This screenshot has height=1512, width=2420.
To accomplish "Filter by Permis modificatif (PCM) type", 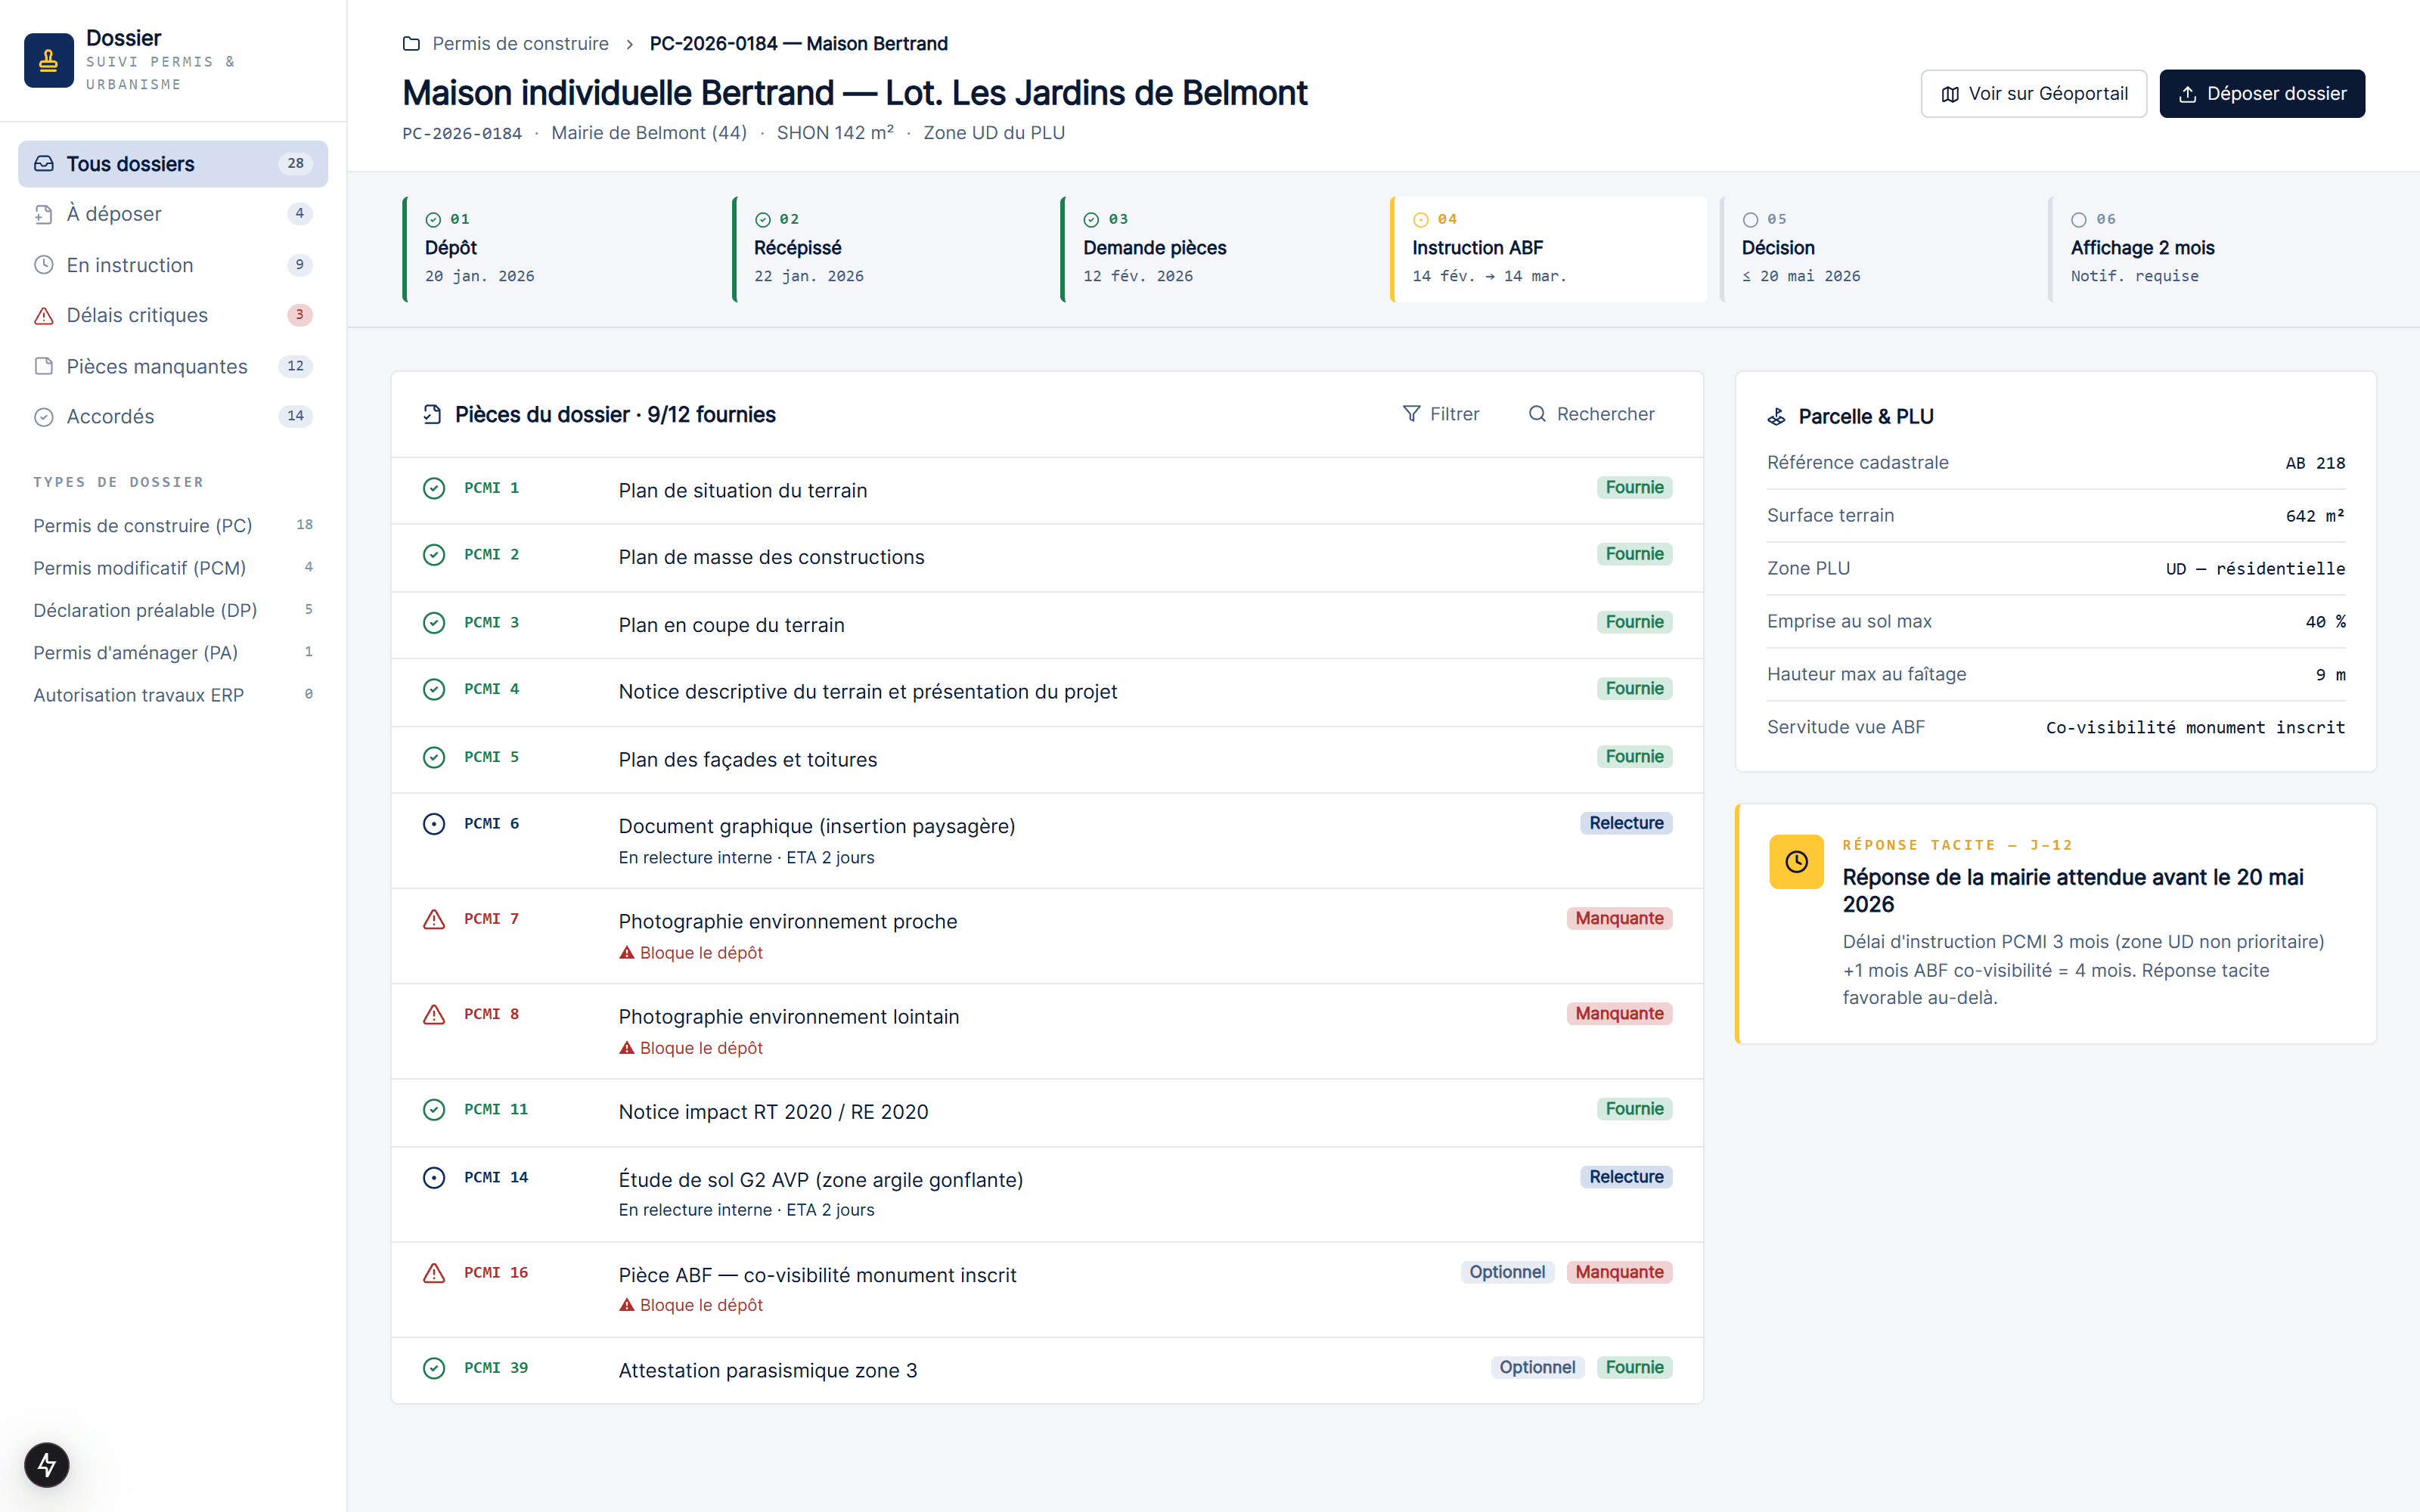I will coord(173,568).
